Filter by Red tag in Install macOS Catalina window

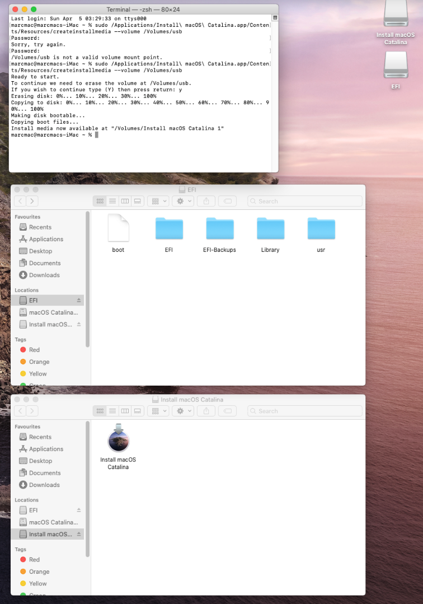[x=48, y=560]
